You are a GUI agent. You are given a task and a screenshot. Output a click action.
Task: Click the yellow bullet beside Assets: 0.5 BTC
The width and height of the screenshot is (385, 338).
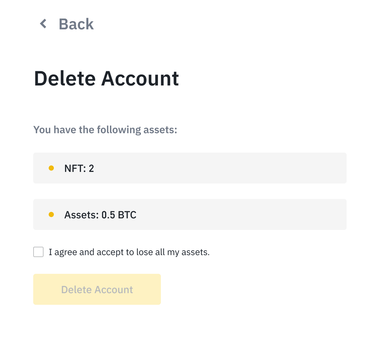(x=51, y=214)
